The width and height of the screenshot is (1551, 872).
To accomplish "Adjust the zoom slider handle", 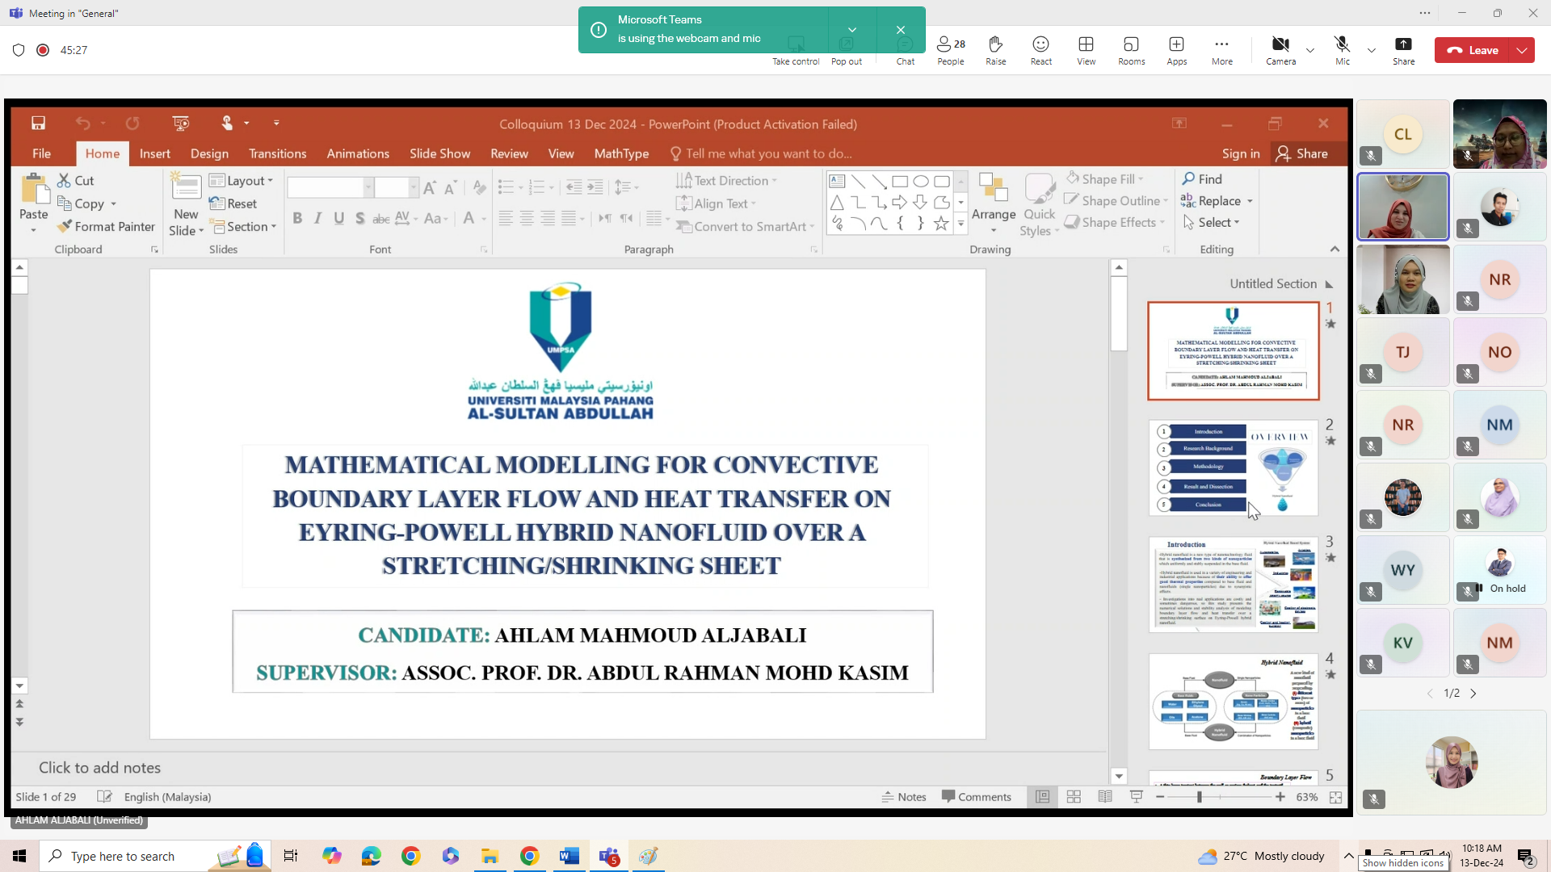I will [1200, 797].
